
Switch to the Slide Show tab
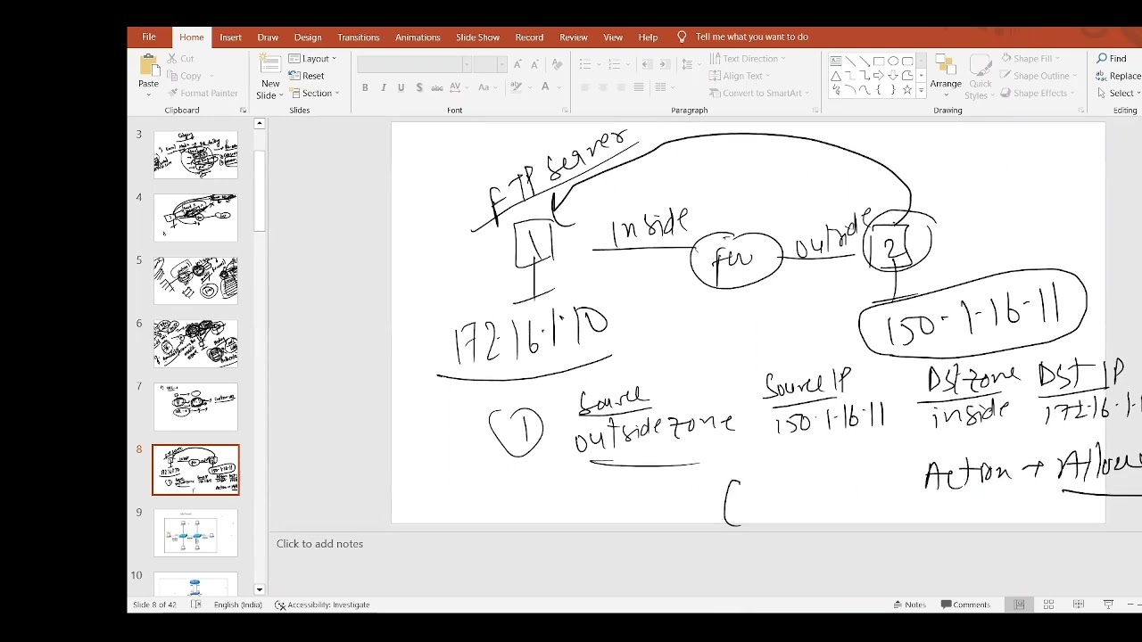click(478, 37)
